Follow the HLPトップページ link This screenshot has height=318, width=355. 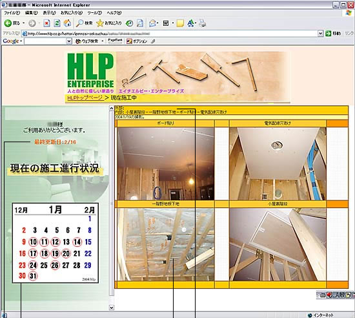(x=85, y=98)
